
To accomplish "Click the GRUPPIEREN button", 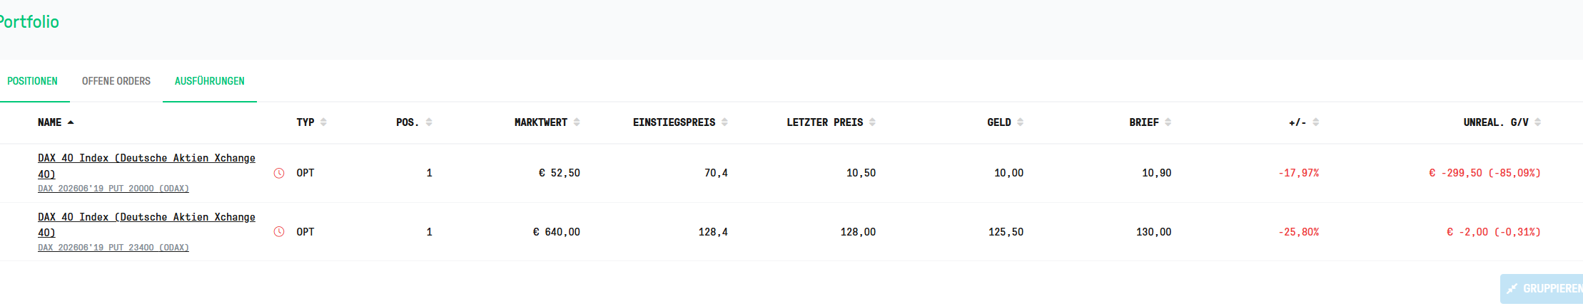I will pyautogui.click(x=1542, y=289).
